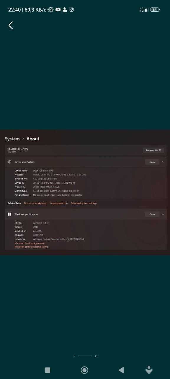Click MS-7D23 model text under PC name
170x379 pixels.
(12, 152)
